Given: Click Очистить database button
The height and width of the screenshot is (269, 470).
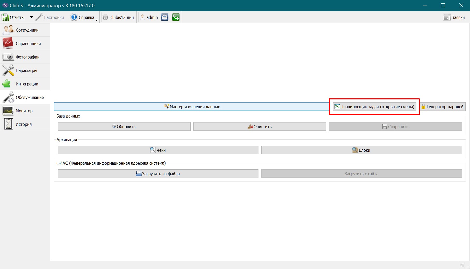Looking at the screenshot, I should 260,127.
